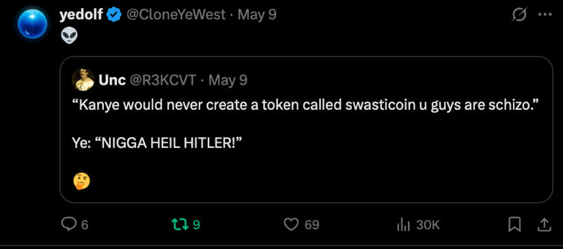Screen dimensions: 563x249
Task: Click the Unc display name
Action: pyautogui.click(x=112, y=80)
